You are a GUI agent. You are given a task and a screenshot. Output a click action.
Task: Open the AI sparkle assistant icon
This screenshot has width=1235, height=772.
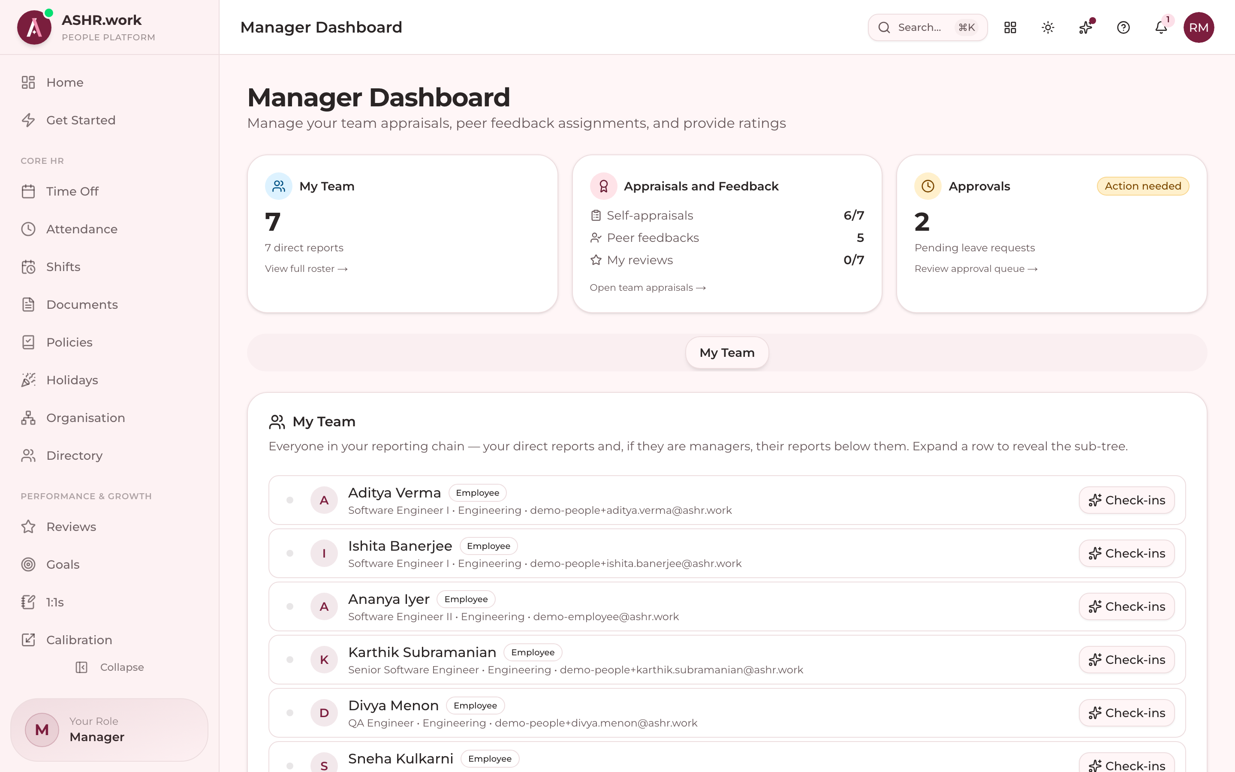click(x=1085, y=27)
